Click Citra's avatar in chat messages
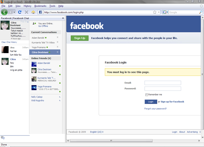 (x=5, y=61)
